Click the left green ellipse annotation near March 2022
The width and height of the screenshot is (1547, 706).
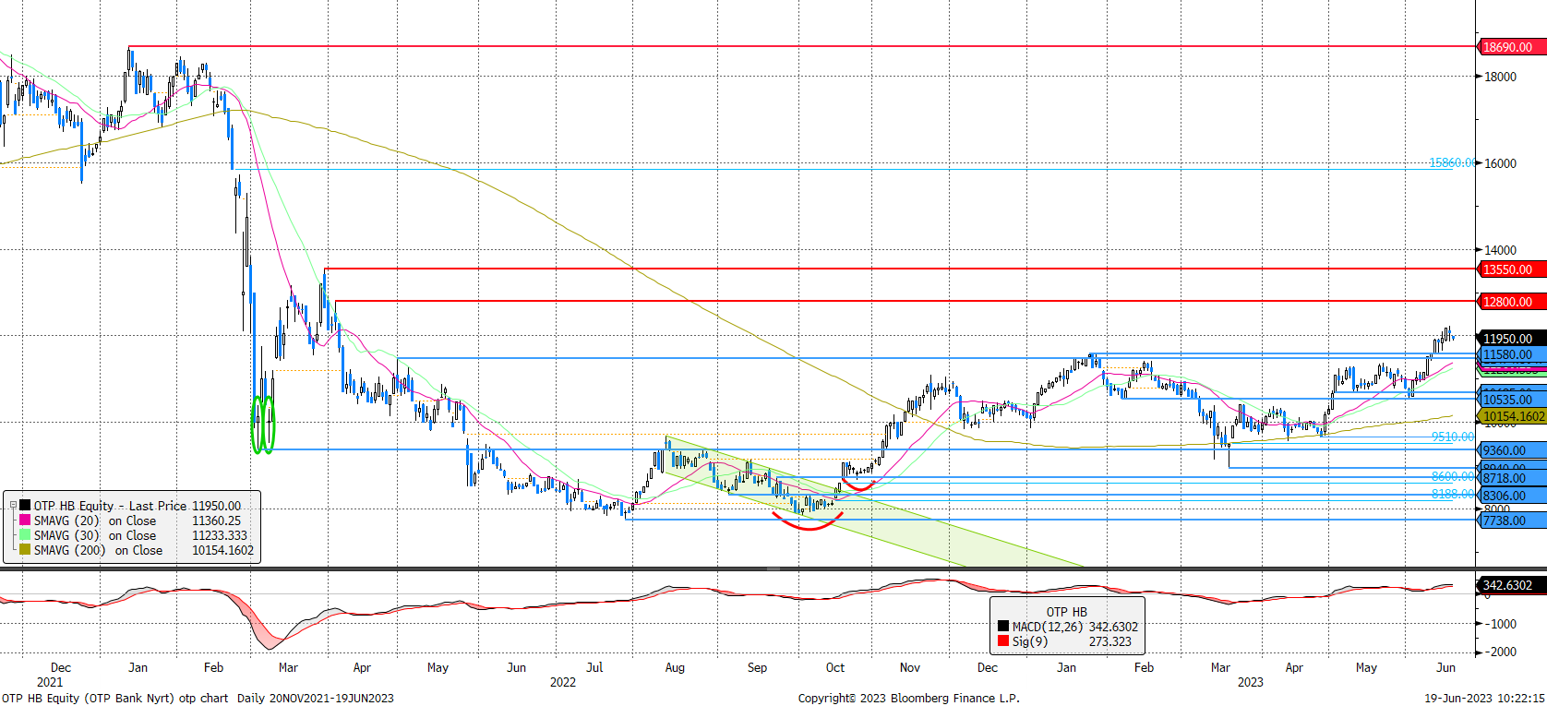coord(258,425)
